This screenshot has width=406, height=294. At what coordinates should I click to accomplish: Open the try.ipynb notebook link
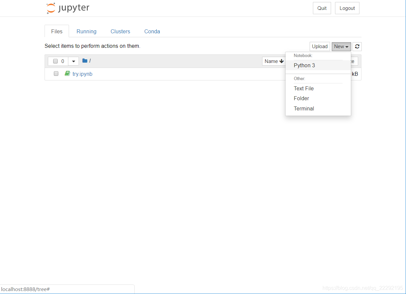(x=83, y=74)
